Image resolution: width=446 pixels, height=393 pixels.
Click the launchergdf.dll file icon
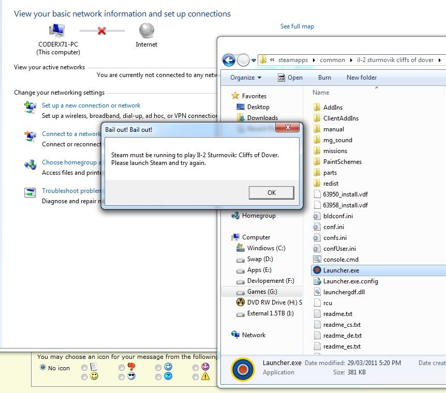(317, 292)
